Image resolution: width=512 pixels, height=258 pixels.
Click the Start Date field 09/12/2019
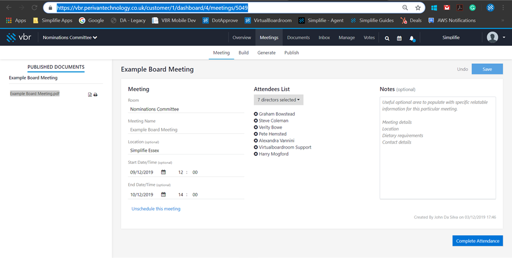pos(141,172)
